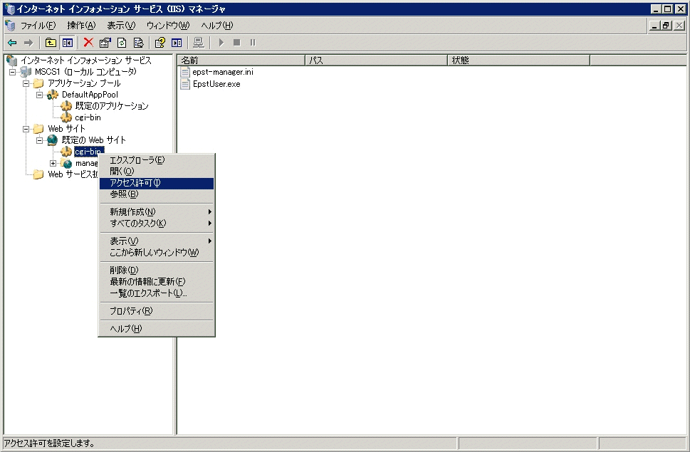Click the action pane toggle icon next to Help

(x=177, y=43)
